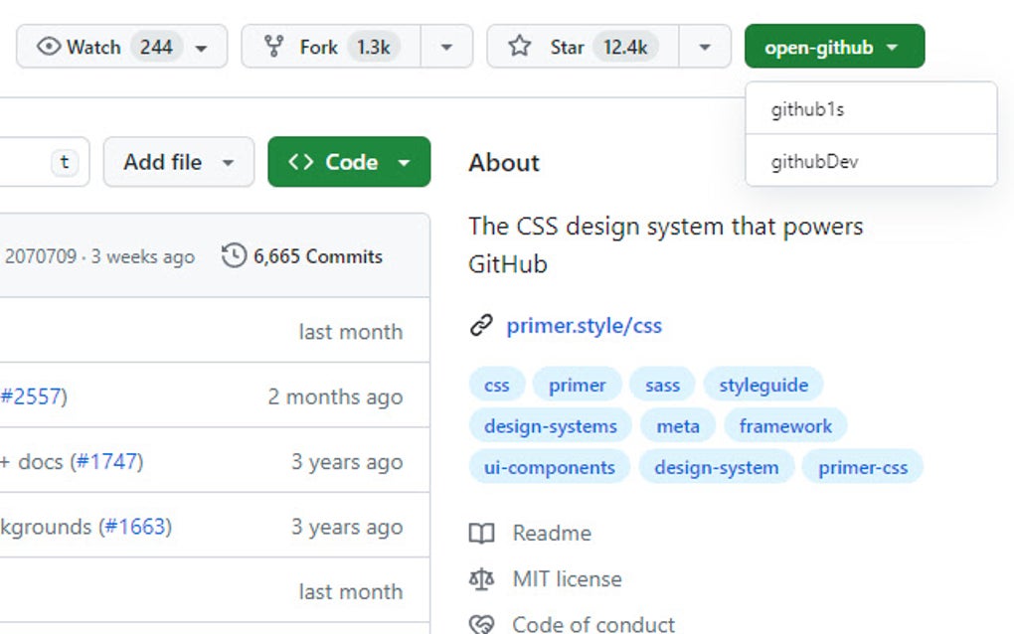Click the link chain icon beside primer.style/css
1014x634 pixels.
(481, 325)
